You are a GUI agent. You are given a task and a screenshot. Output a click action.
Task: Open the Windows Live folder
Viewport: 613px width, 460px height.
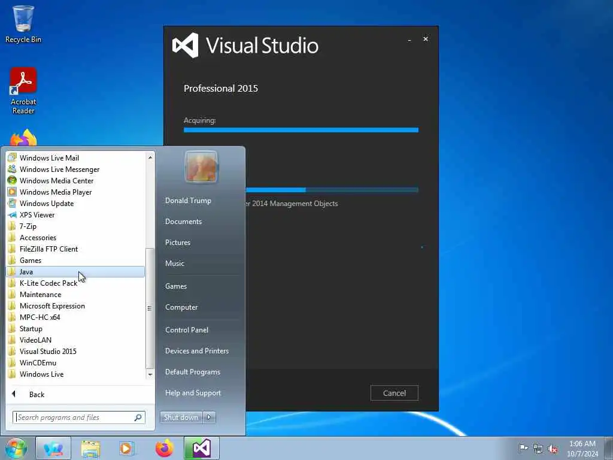pos(75,374)
